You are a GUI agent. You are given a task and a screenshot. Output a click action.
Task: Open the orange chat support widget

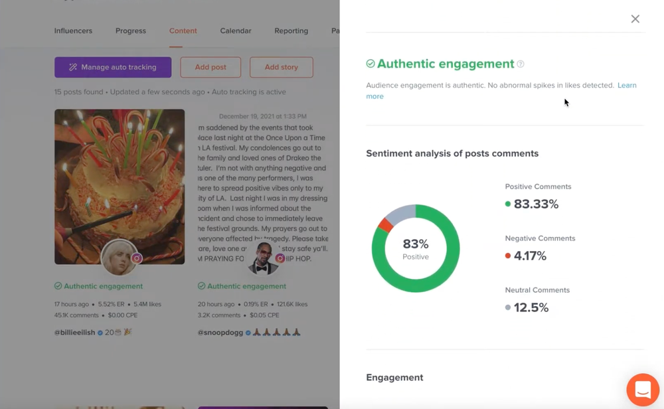click(643, 390)
